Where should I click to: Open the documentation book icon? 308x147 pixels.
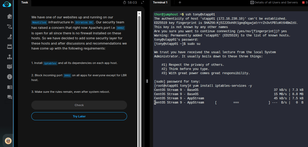point(9,87)
